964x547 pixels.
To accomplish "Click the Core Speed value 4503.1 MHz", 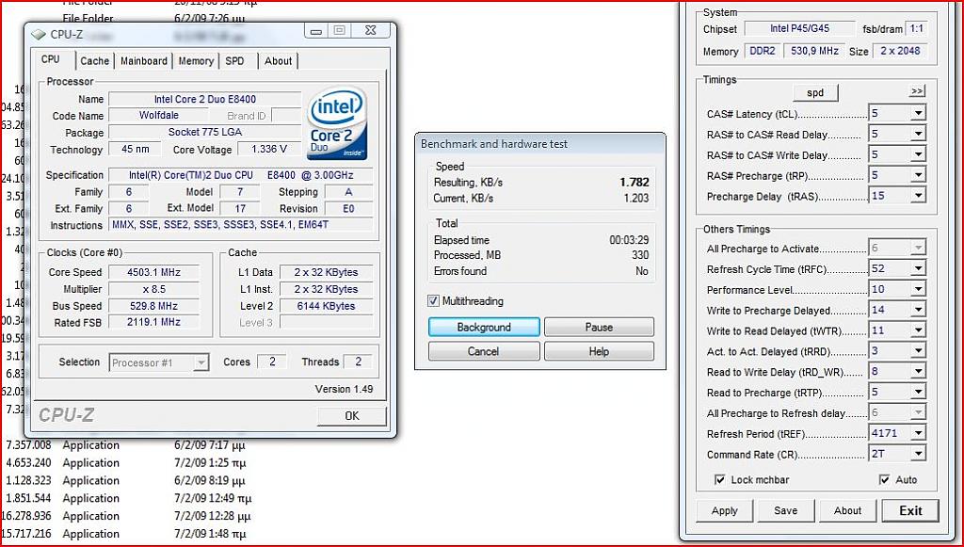I will click(153, 272).
